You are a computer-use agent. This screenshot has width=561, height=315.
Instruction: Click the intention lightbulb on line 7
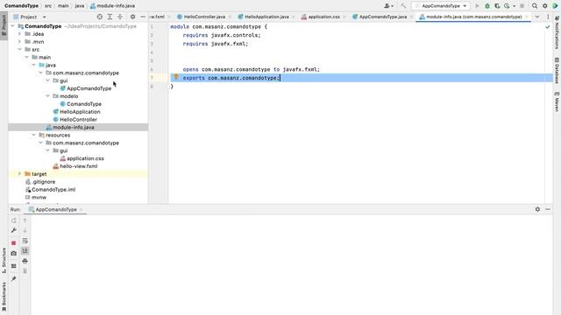click(176, 77)
